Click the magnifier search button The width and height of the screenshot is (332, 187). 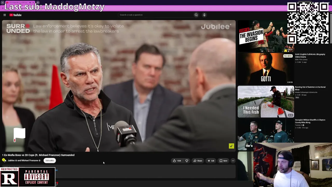coord(196,15)
